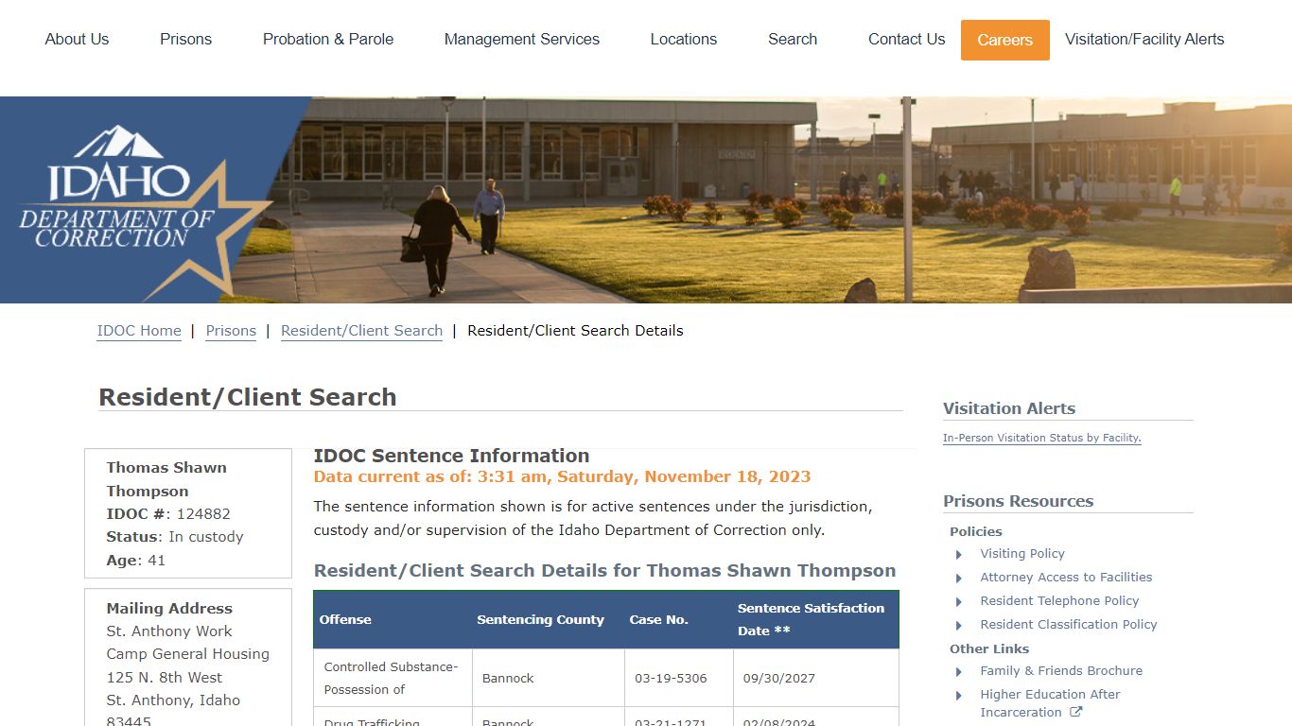Open the Search menu item
1292x726 pixels.
click(x=793, y=39)
